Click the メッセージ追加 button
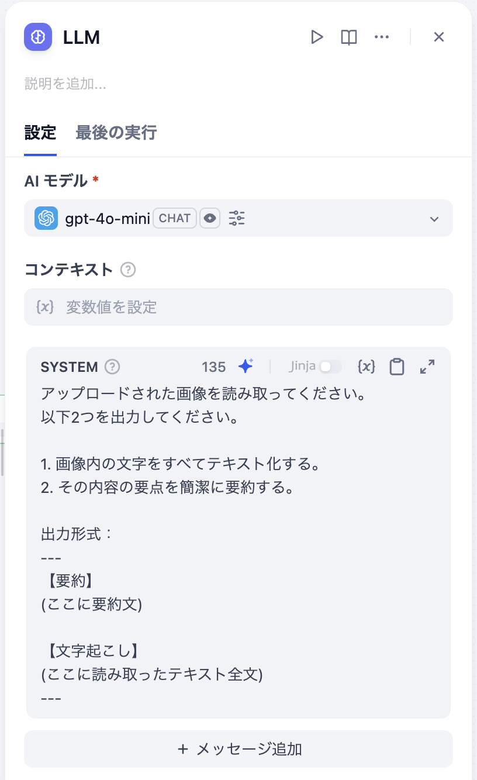This screenshot has height=780, width=477. (238, 749)
